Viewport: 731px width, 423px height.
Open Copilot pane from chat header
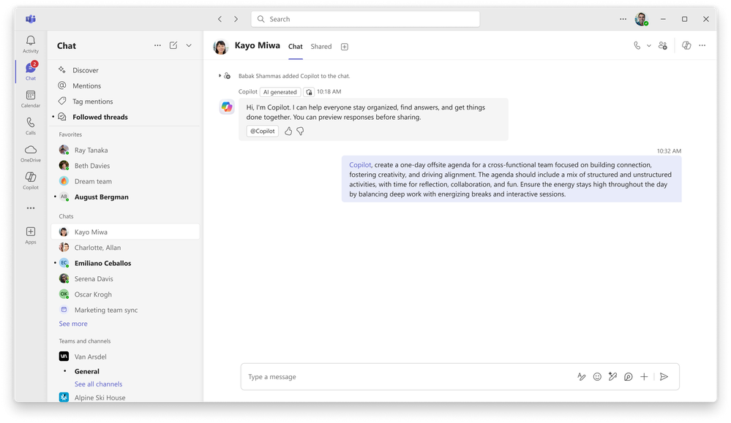[686, 45]
